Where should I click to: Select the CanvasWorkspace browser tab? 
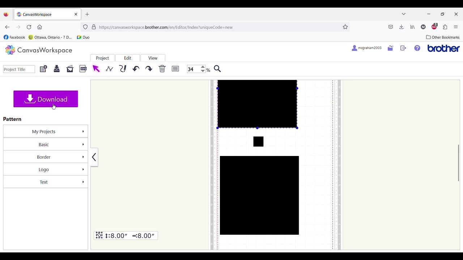tap(47, 14)
